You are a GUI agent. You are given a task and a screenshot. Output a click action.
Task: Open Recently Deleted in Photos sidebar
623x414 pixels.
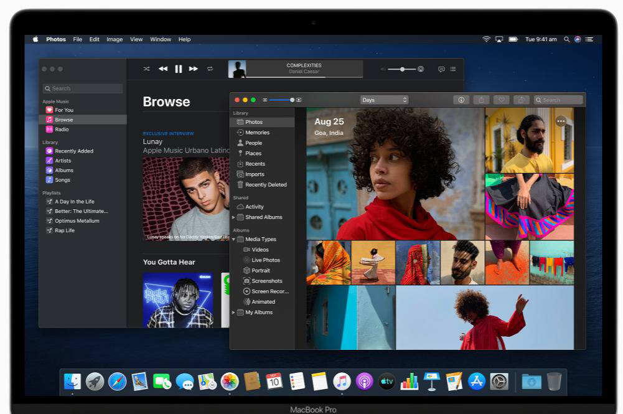coord(263,185)
